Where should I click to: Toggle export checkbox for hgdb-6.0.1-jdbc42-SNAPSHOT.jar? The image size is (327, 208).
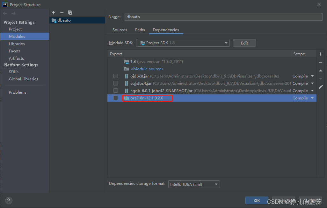[x=116, y=91]
